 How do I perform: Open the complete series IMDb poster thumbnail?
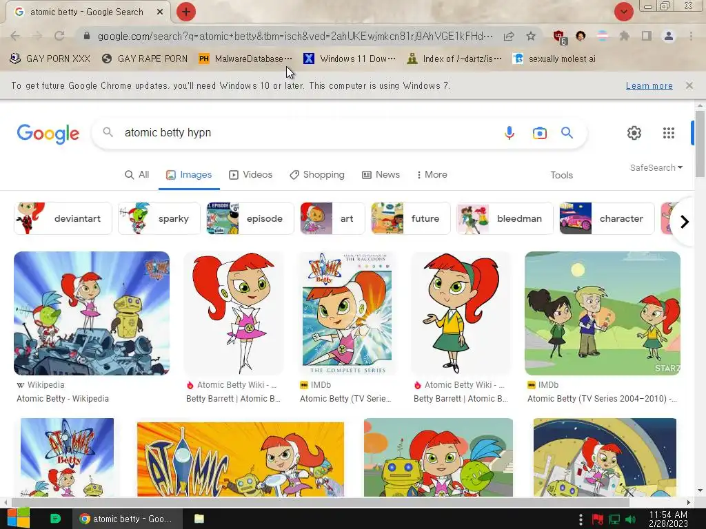pyautogui.click(x=347, y=313)
